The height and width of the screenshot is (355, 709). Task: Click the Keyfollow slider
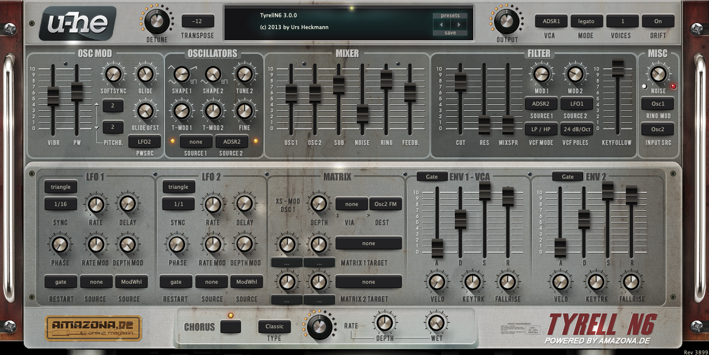(617, 68)
